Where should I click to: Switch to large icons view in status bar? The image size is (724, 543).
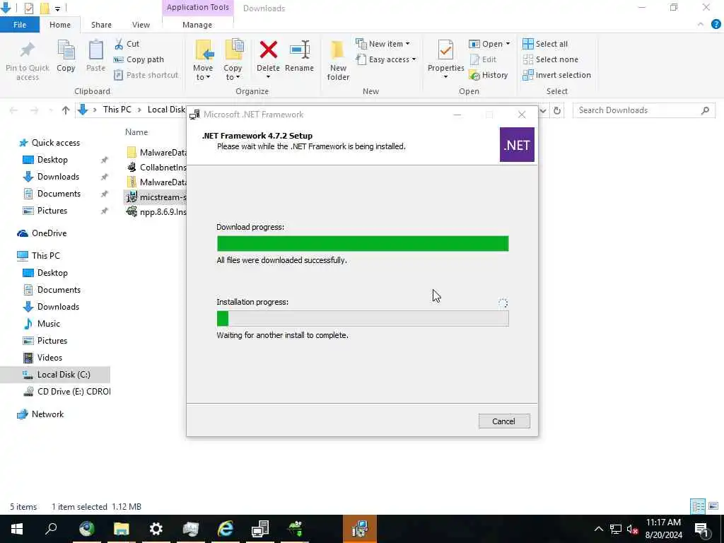click(713, 506)
